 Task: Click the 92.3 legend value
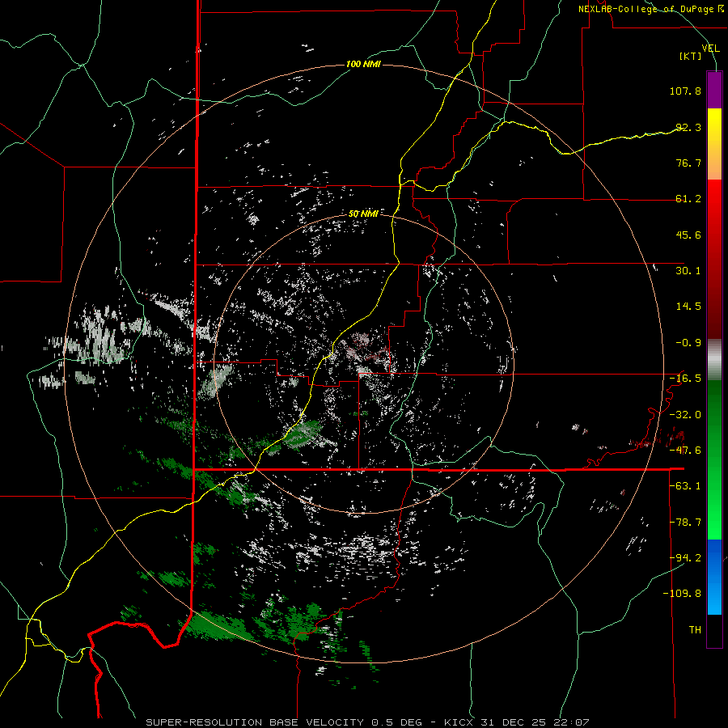(688, 127)
